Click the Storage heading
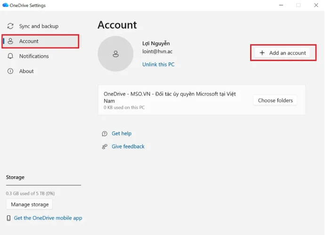325x235 pixels. pos(15,177)
